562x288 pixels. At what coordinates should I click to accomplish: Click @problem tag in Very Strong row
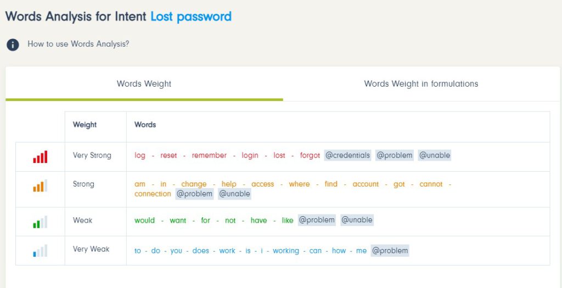click(x=395, y=155)
